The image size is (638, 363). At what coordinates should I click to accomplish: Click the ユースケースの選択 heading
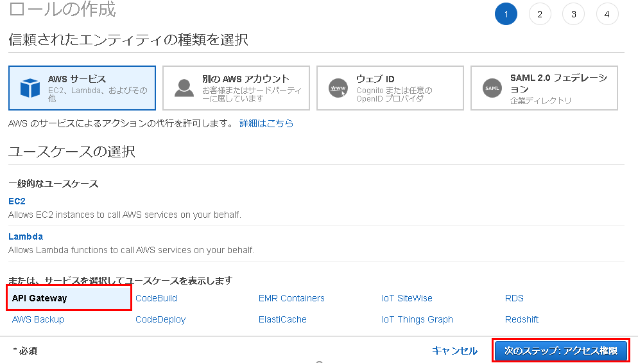(x=72, y=152)
